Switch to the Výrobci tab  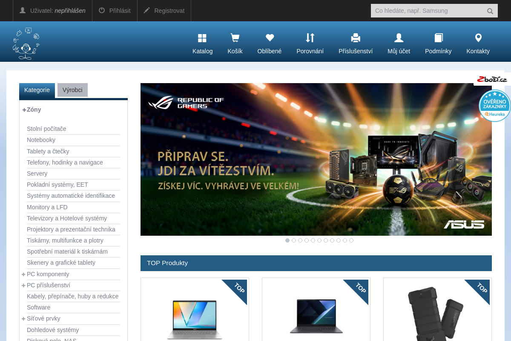72,90
